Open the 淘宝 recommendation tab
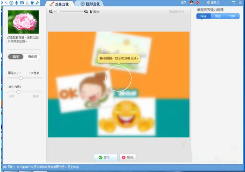This screenshot has height=172, width=245. tap(218, 16)
